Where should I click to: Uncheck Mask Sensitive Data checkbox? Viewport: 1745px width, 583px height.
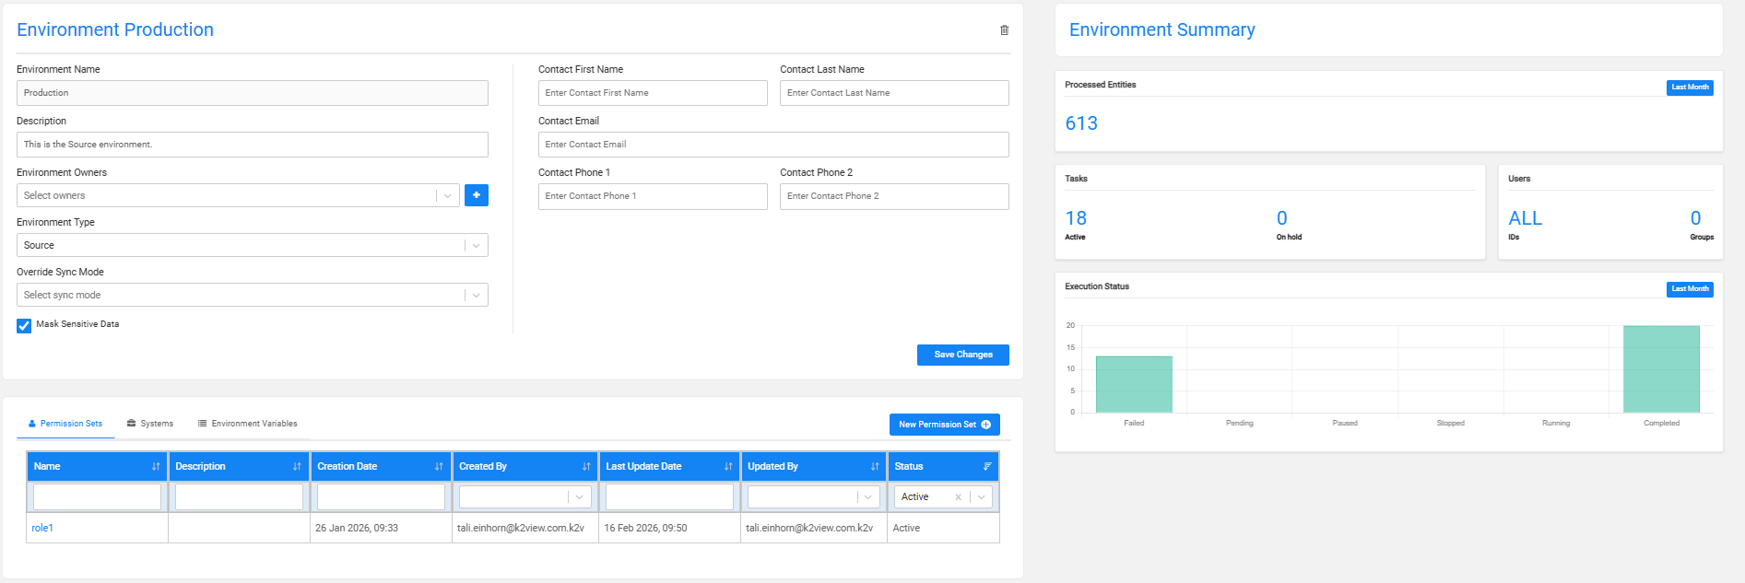pos(24,325)
